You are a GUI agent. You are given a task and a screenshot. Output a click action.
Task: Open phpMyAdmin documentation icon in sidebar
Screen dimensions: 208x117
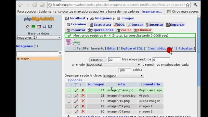pos(45,27)
